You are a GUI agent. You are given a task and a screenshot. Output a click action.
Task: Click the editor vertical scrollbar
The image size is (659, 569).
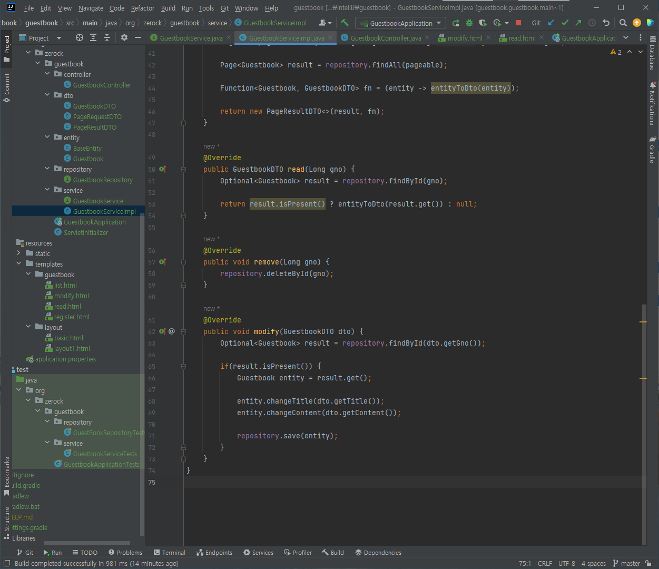pyautogui.click(x=644, y=424)
